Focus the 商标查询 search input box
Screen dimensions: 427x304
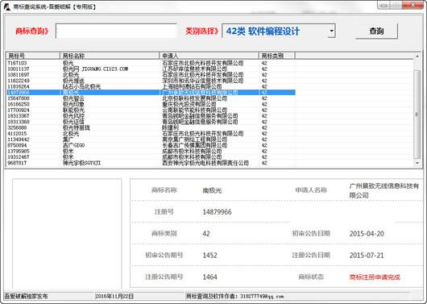[116, 31]
